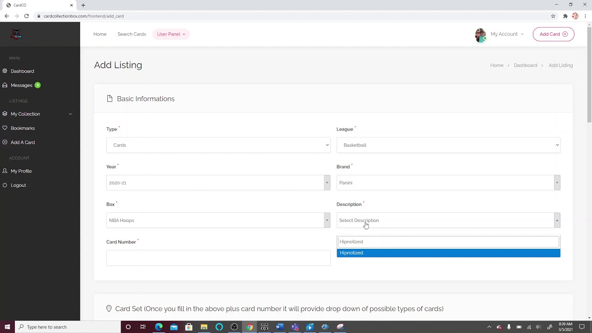Go back with the browser back arrow

click(6, 16)
